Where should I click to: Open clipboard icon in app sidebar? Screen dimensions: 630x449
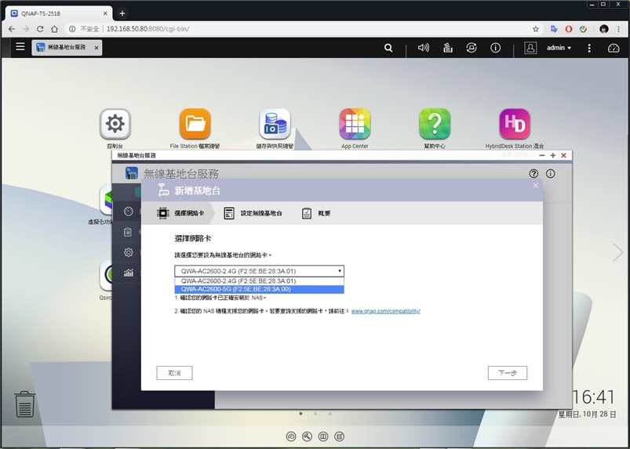click(128, 232)
